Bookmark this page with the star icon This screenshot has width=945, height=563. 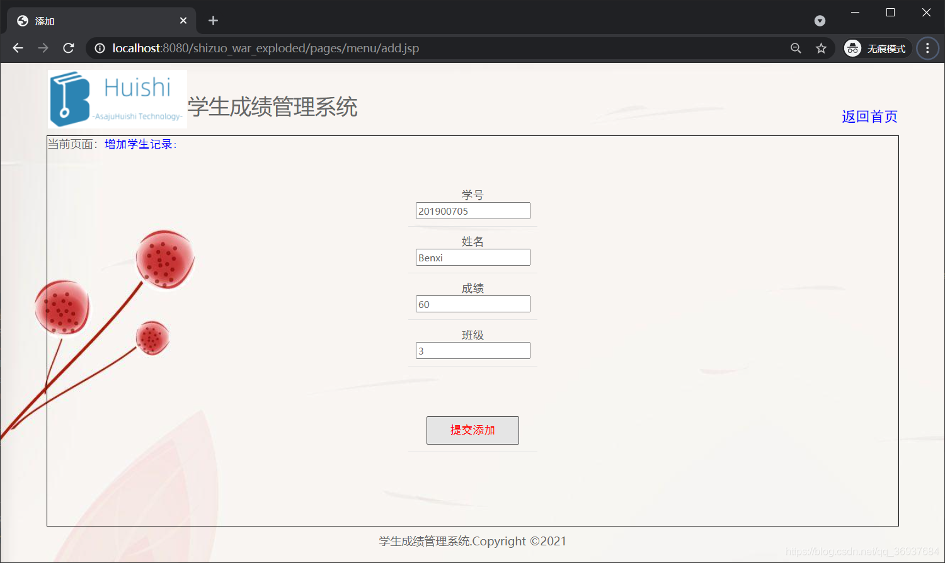coord(821,48)
